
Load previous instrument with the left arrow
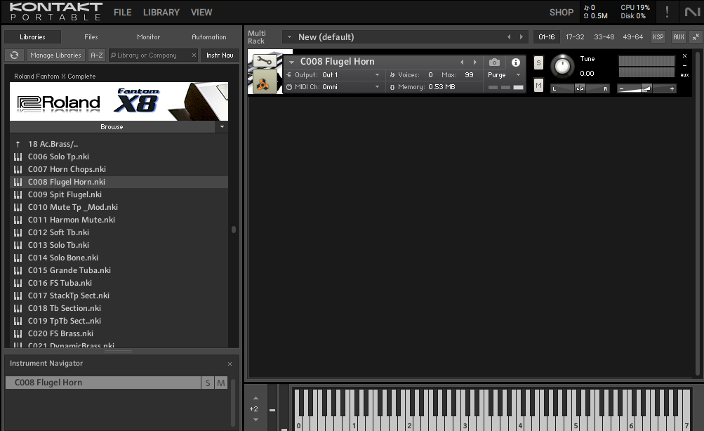462,62
